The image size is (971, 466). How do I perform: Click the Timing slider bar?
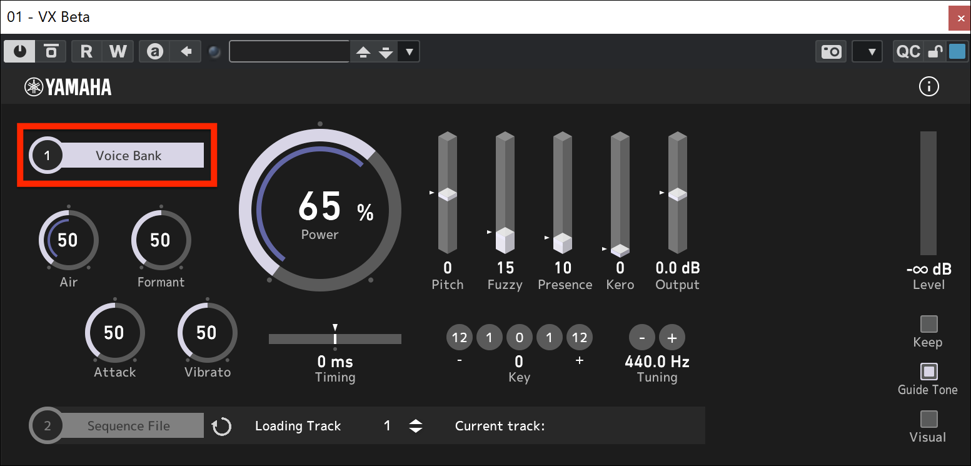[x=335, y=338]
